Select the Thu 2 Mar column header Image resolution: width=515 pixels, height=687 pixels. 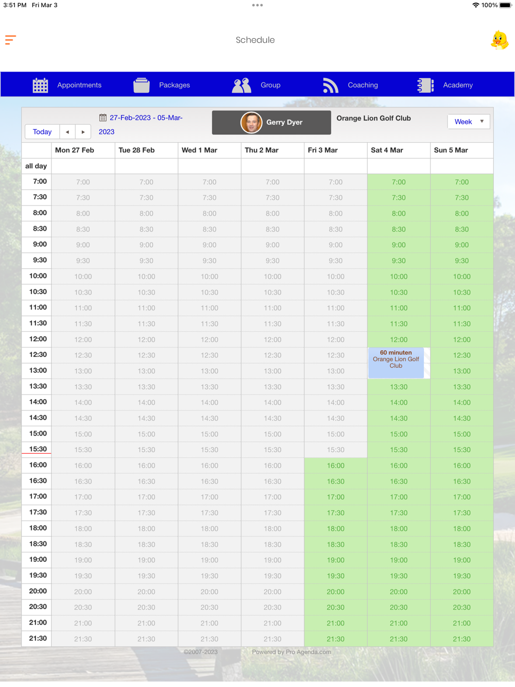[x=272, y=150]
